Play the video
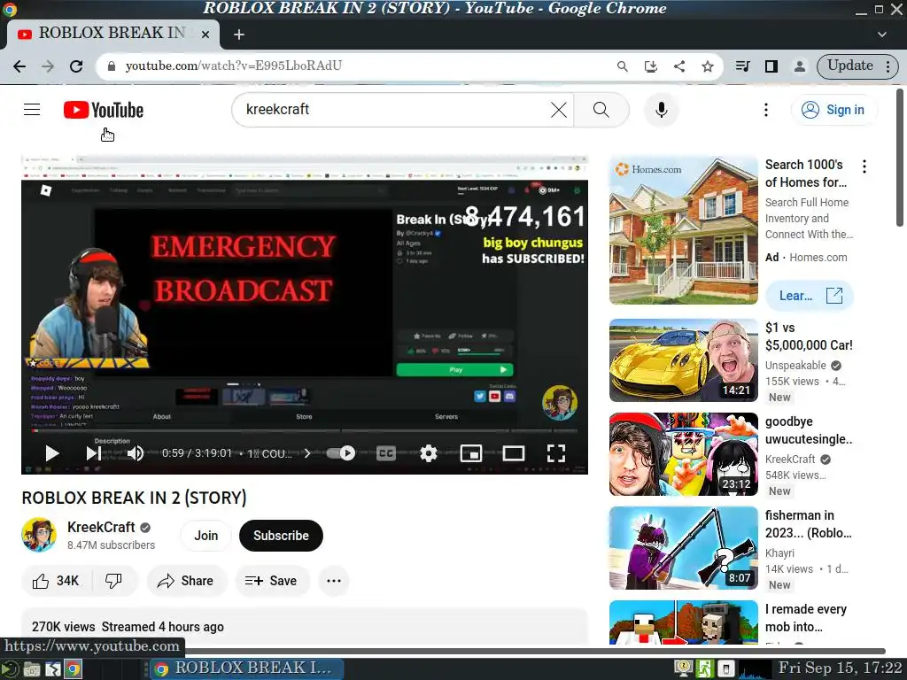The image size is (907, 680). click(x=52, y=453)
